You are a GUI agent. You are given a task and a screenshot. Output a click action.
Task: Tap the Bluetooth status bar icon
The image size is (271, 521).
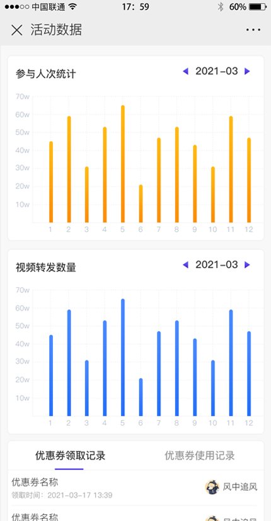pos(220,7)
